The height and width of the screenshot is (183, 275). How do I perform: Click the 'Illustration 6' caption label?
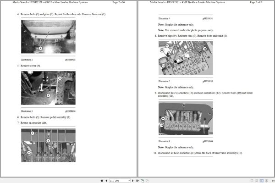pos(164,141)
